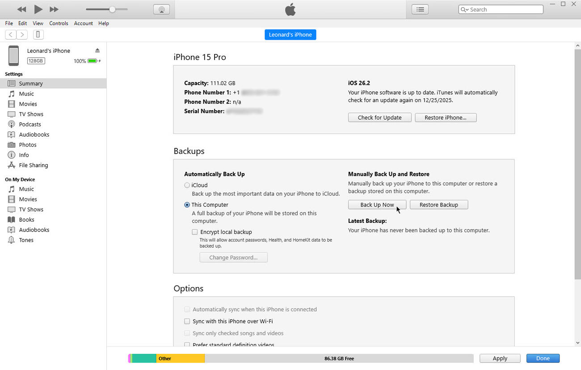This screenshot has height=370, width=581.
Task: Click the Back Up Now button
Action: pos(377,205)
